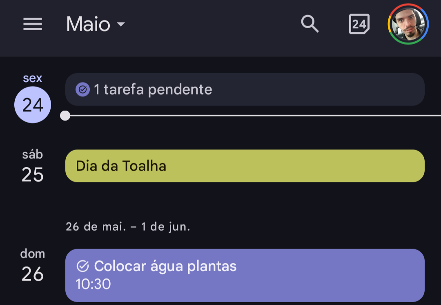Open the Colocar água plantas task
This screenshot has height=305, width=441.
[x=245, y=276]
